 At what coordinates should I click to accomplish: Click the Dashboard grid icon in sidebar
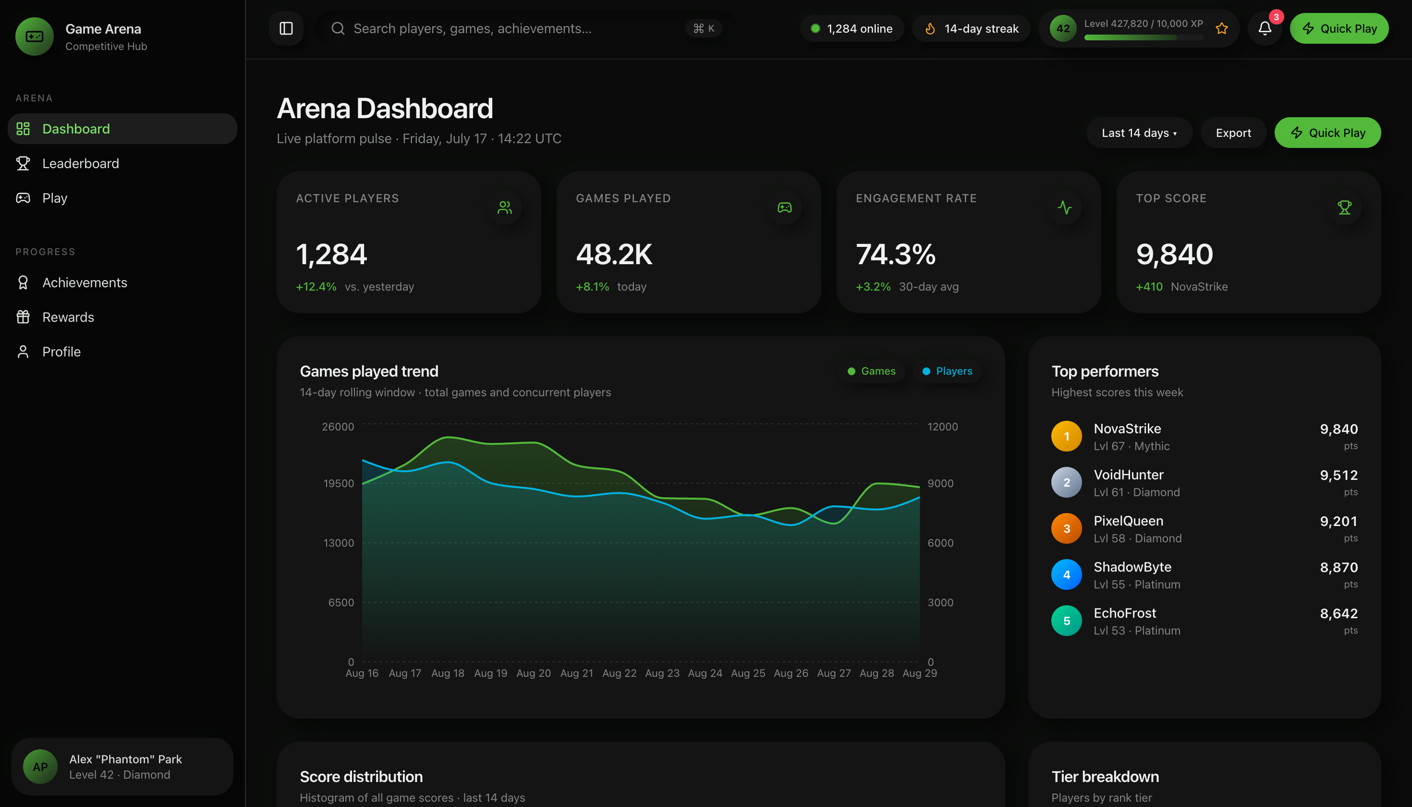23,129
